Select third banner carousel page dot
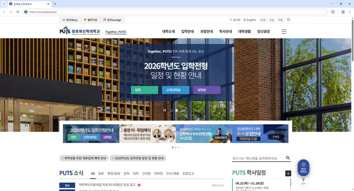This screenshot has height=191, width=354. [x=178, y=147]
